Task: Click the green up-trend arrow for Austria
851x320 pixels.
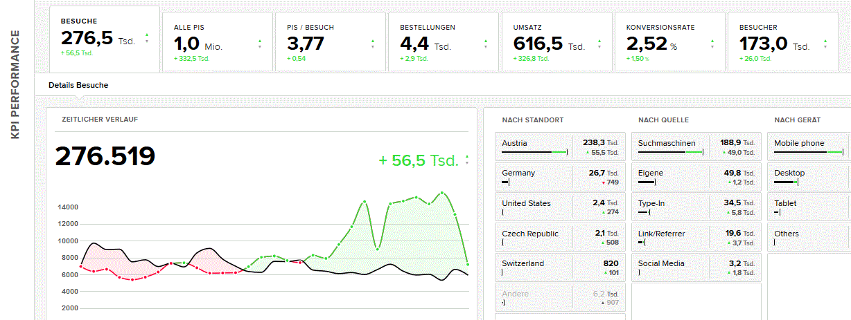Action: pos(588,152)
